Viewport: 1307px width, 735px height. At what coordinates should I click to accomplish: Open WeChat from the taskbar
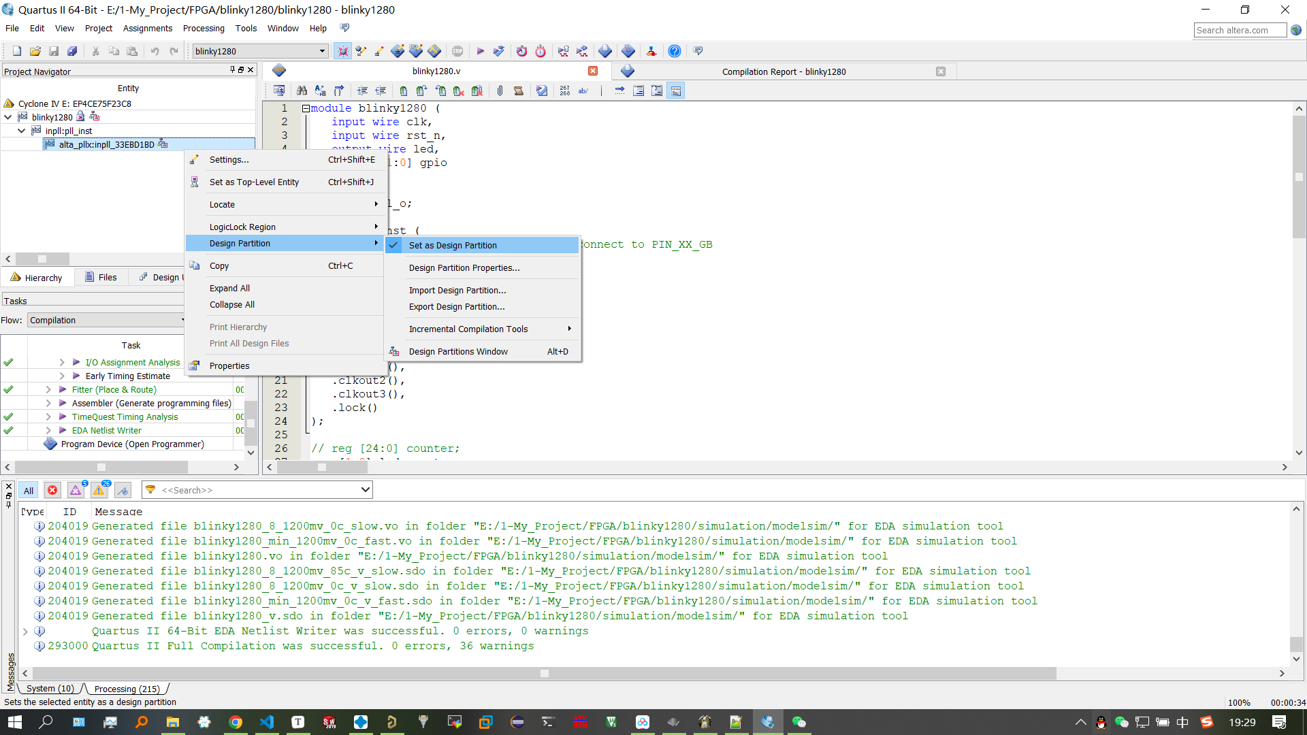pos(799,722)
